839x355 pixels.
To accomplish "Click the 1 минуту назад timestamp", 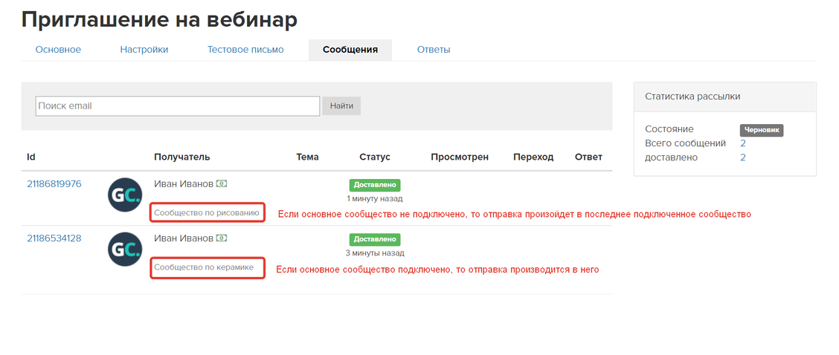I will (375, 198).
